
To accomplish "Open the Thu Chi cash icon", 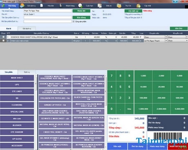I will click(119, 6).
